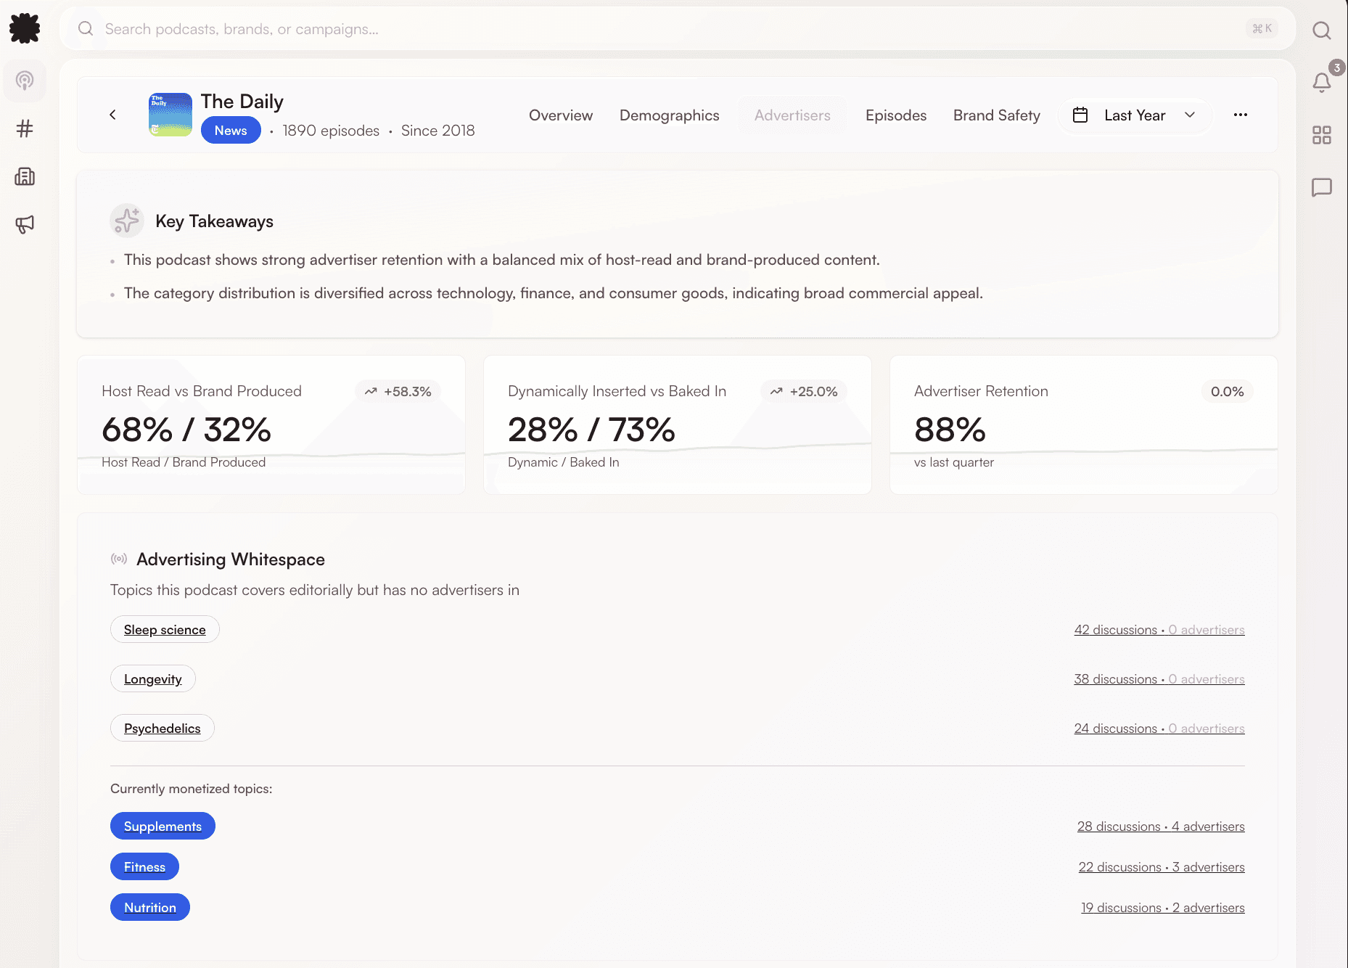Click the Advertising Whitespace broadcast icon
The height and width of the screenshot is (968, 1348).
point(119,559)
